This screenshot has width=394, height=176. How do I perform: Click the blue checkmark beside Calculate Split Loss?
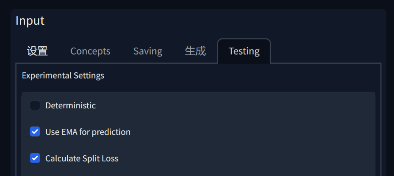coord(35,158)
